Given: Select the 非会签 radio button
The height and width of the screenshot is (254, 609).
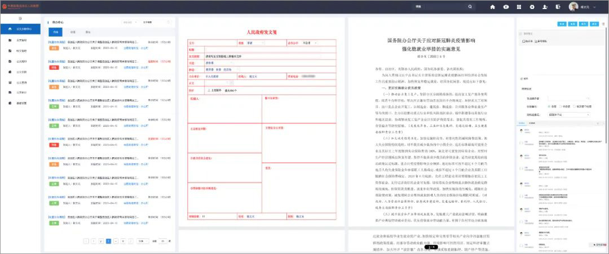Looking at the screenshot, I should 562,106.
